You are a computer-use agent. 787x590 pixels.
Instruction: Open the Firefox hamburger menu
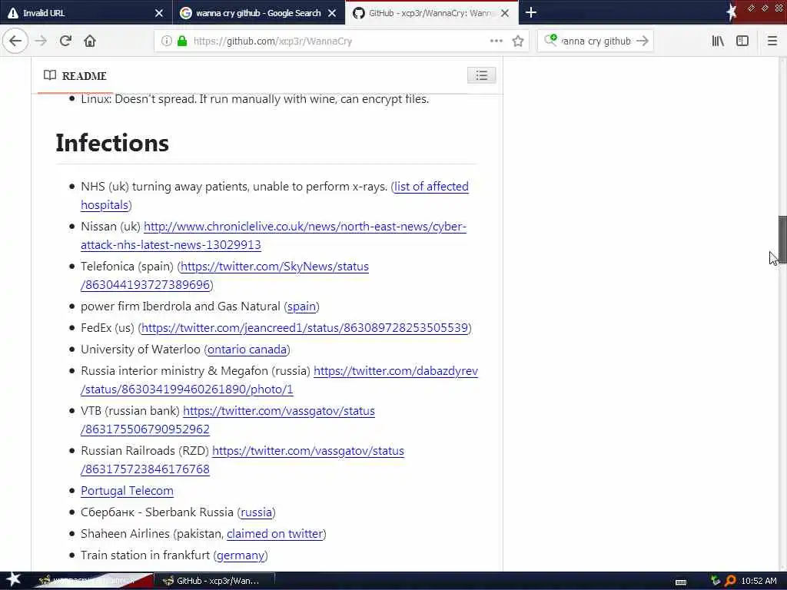(772, 41)
